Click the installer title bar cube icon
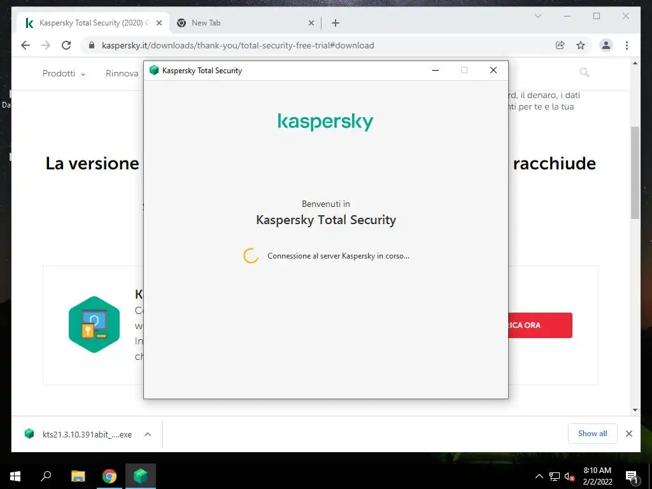The width and height of the screenshot is (652, 489). click(x=154, y=70)
